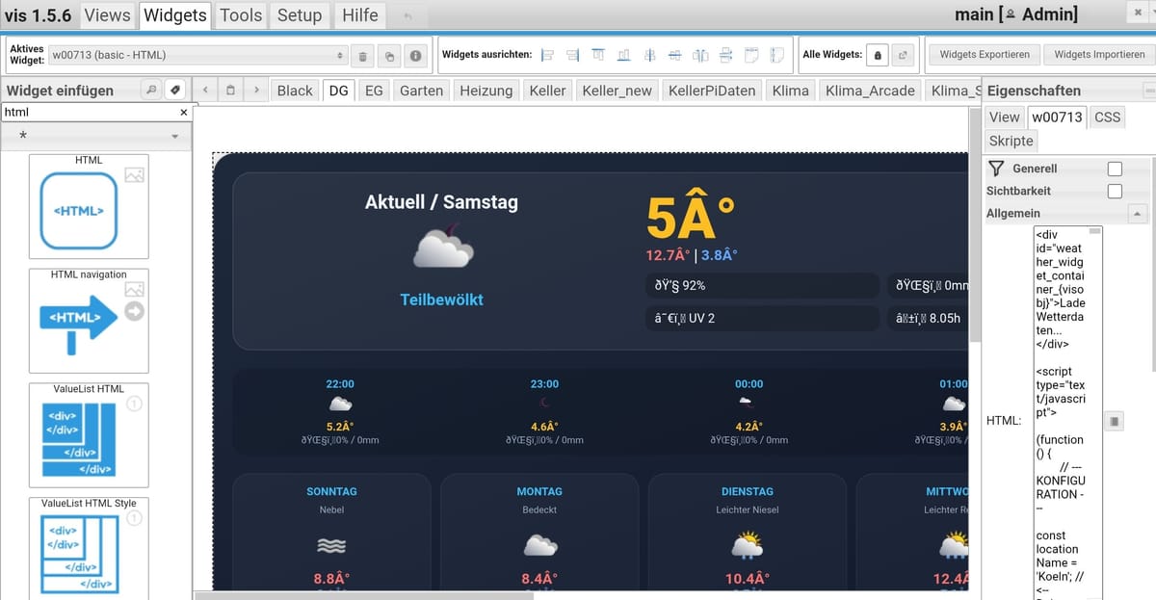Image resolution: width=1156 pixels, height=600 pixels.
Task: Click Widgets Importieren button
Action: pyautogui.click(x=1099, y=55)
